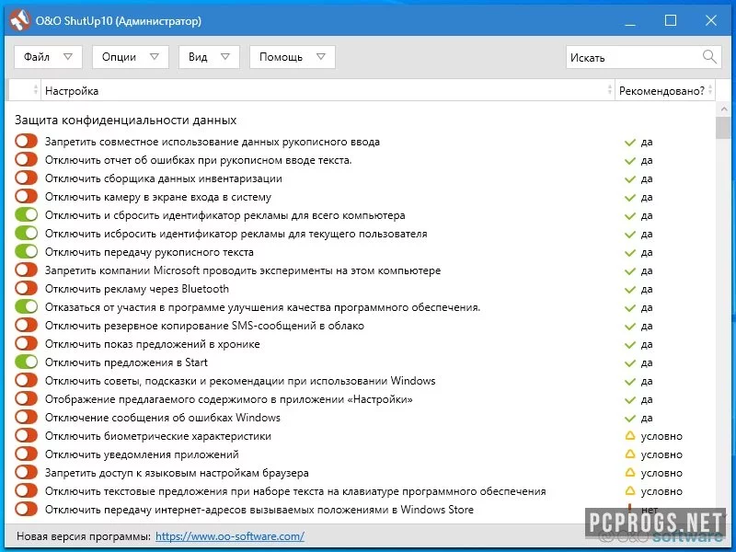Image resolution: width=736 pixels, height=552 pixels.
Task: Click yellow triangle for browser language settings row
Action: pos(630,473)
